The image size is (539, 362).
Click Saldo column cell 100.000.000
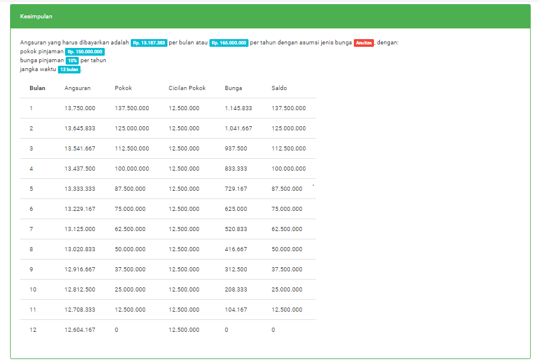point(289,169)
